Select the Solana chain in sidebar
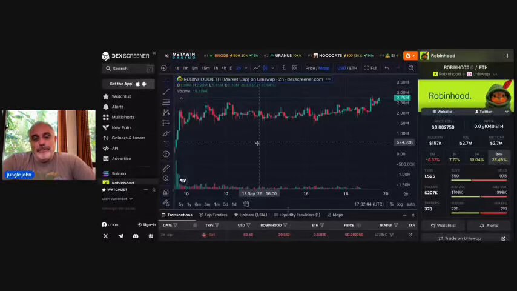Image resolution: width=517 pixels, height=291 pixels. pos(119,173)
